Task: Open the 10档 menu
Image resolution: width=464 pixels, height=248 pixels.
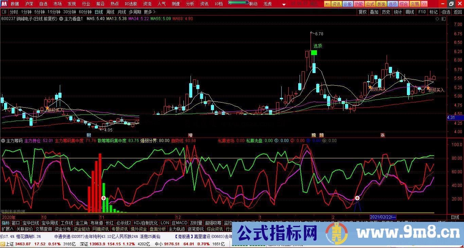Action: (218, 4)
